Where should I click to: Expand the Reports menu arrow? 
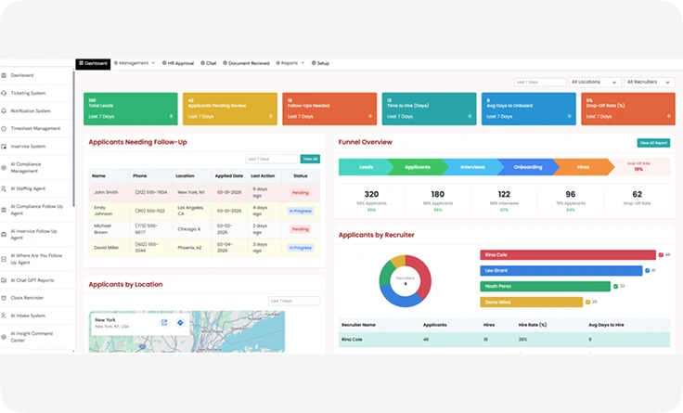pos(303,63)
